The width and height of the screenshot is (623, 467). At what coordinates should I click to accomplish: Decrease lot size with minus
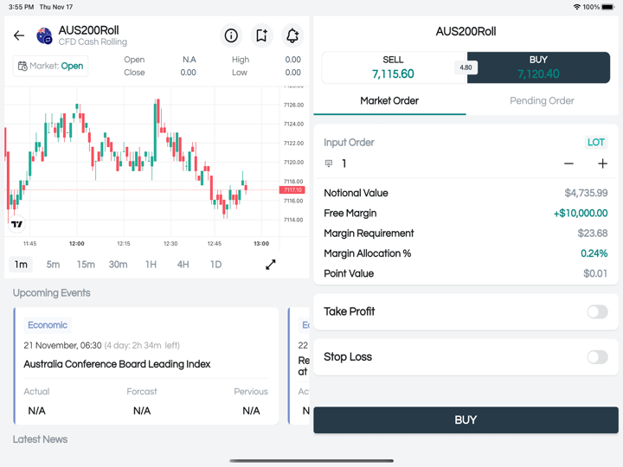click(x=568, y=163)
